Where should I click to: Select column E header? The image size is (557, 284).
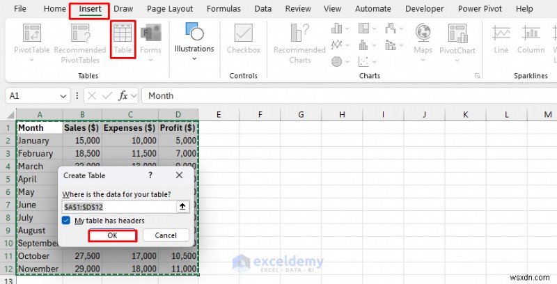tap(219, 115)
